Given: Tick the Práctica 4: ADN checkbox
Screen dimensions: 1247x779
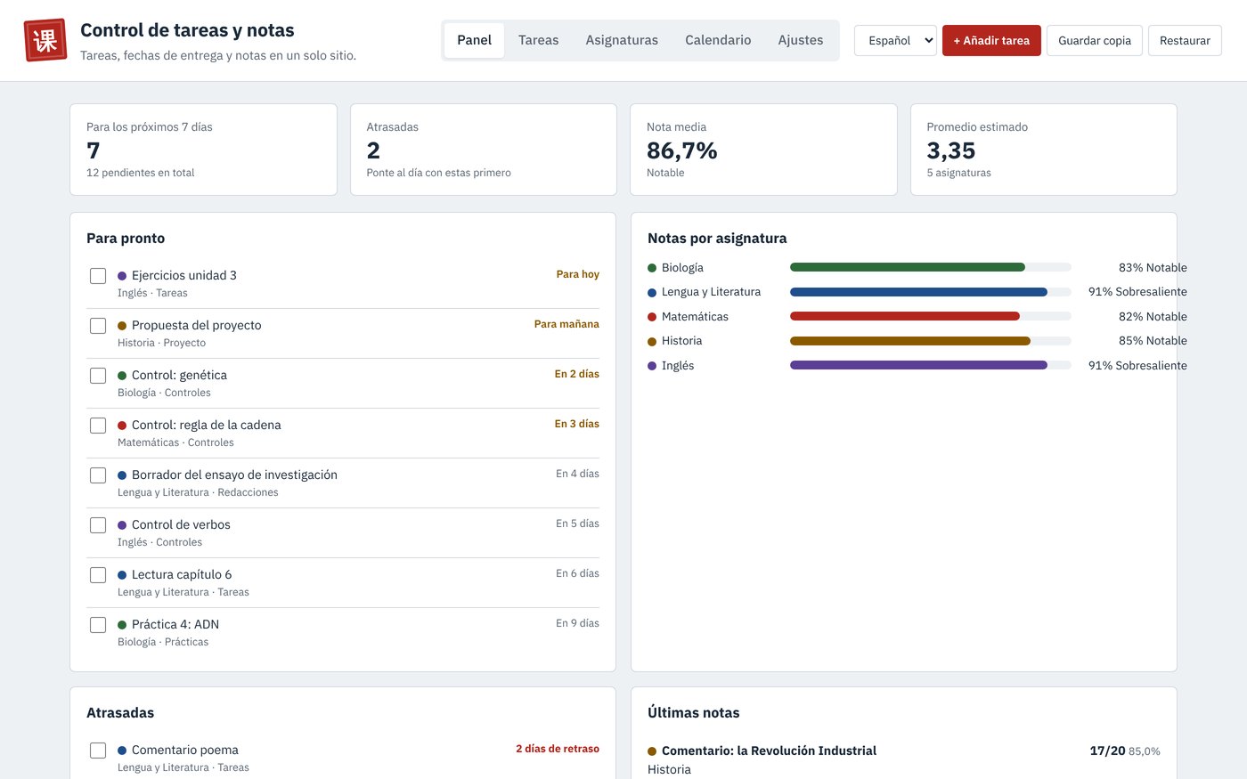Looking at the screenshot, I should [x=98, y=625].
